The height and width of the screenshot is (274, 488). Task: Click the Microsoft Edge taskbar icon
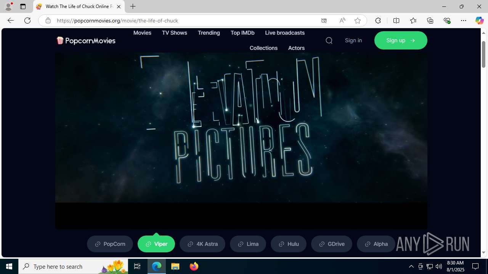[157, 266]
